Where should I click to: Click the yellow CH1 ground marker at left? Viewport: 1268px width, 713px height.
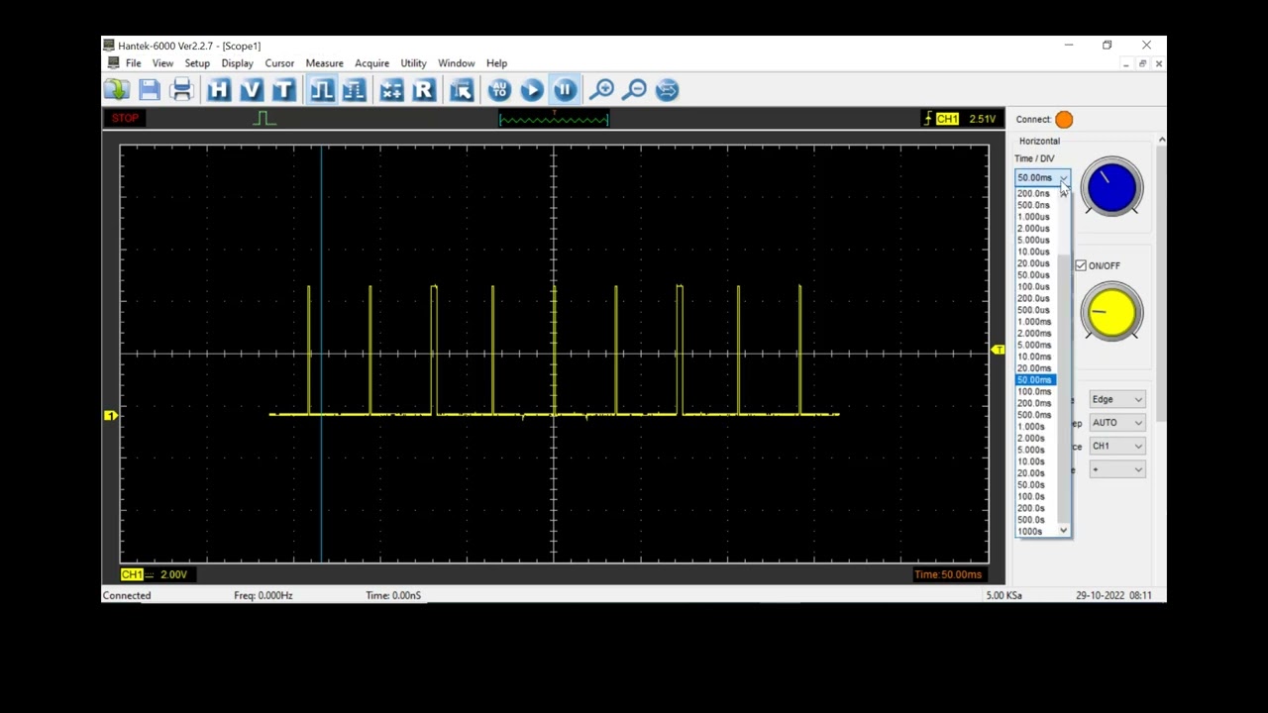[x=110, y=416]
